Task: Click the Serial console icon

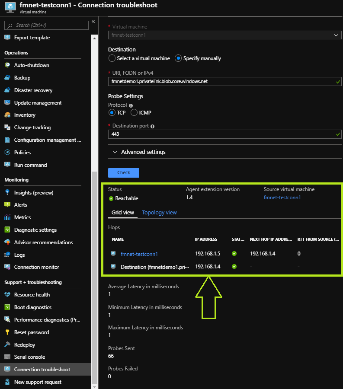Action: [x=7, y=357]
